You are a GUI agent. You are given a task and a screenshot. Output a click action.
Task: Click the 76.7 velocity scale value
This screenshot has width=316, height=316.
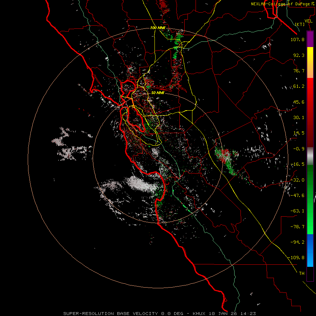[x=299, y=71]
